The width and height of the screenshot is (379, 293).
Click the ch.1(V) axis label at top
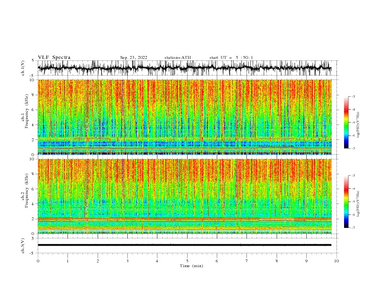click(x=23, y=68)
